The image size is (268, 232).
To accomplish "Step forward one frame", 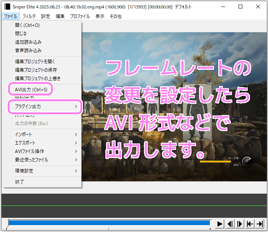I will pyautogui.click(x=240, y=224).
